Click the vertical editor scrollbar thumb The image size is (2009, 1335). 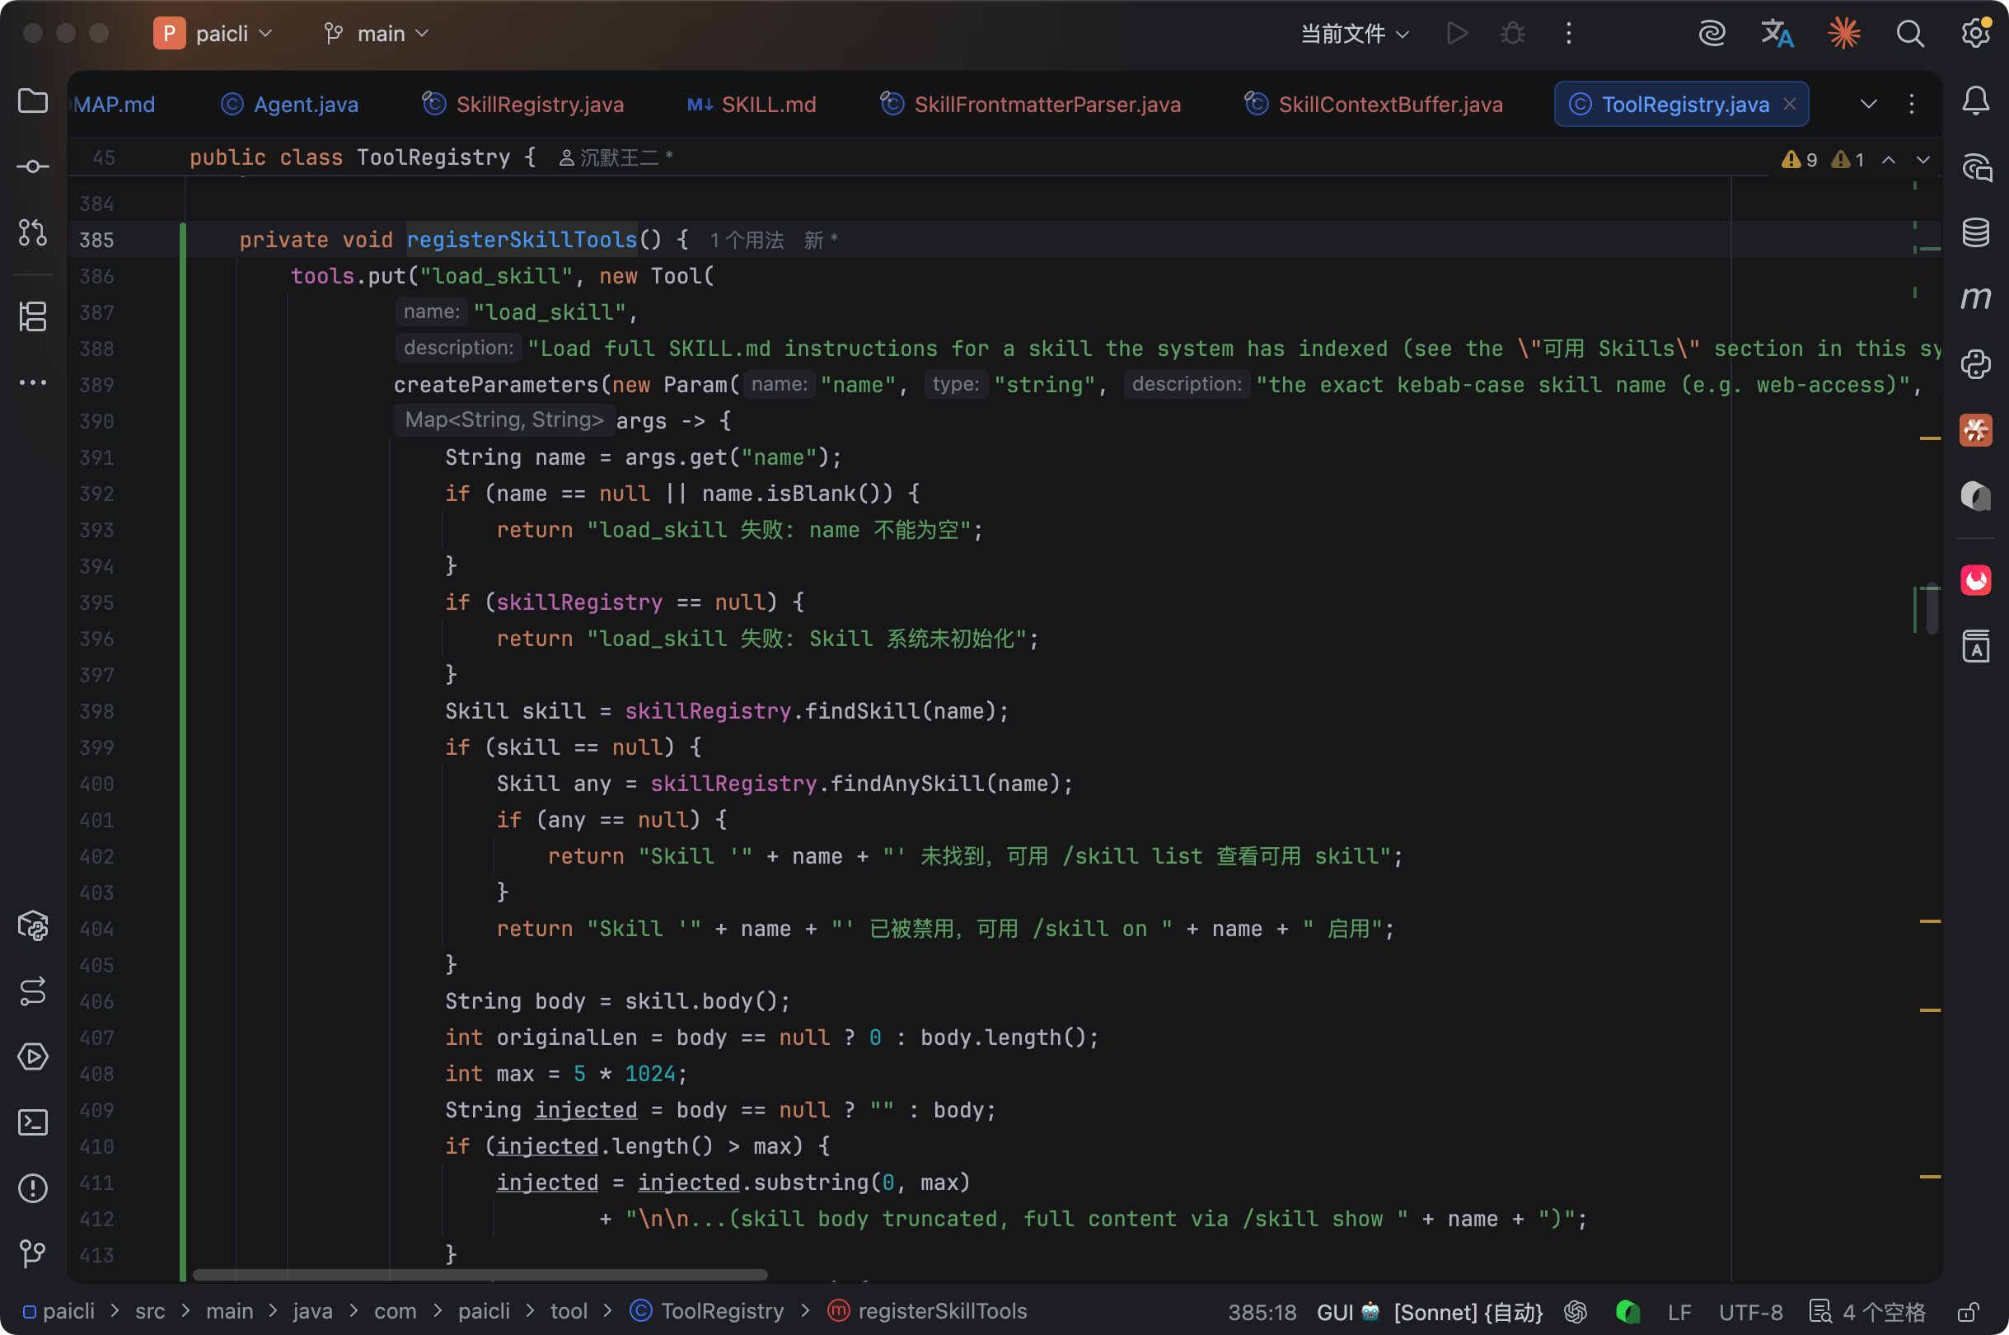1932,610
